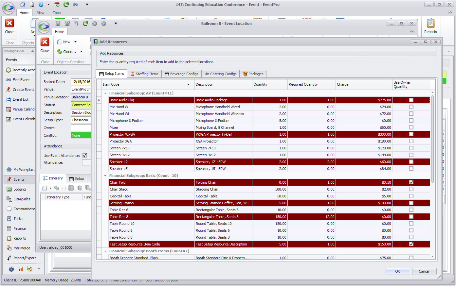The width and height of the screenshot is (456, 286).
Task: Check Use Owner Quantity for Serving Station
Action: click(x=411, y=203)
